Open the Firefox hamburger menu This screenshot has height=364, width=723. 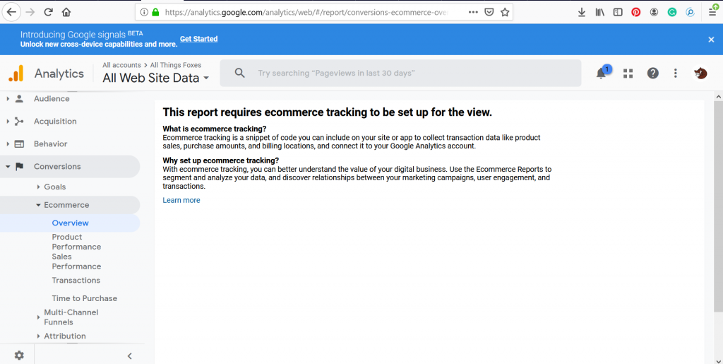(712, 13)
